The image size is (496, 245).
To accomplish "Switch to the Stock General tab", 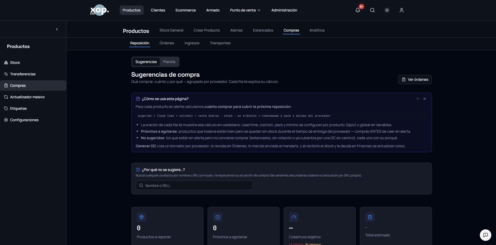I will click(x=171, y=30).
